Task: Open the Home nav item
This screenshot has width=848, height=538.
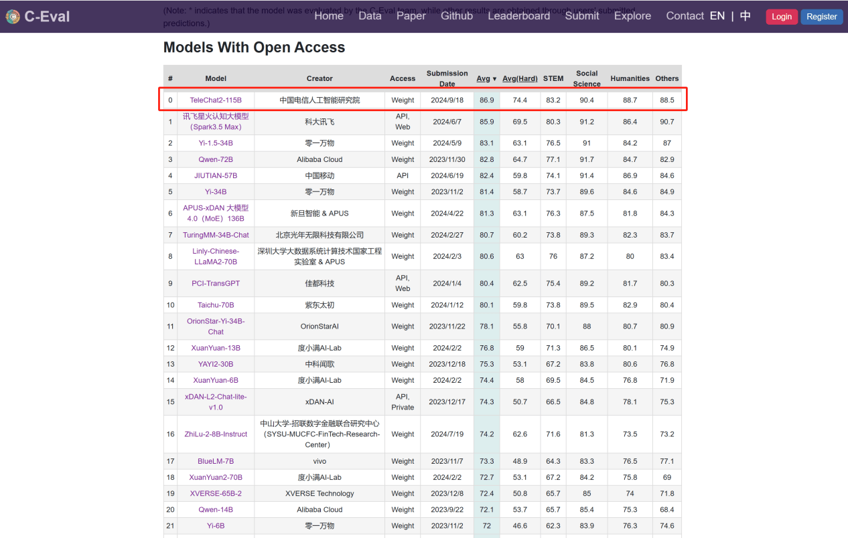Action: click(329, 16)
